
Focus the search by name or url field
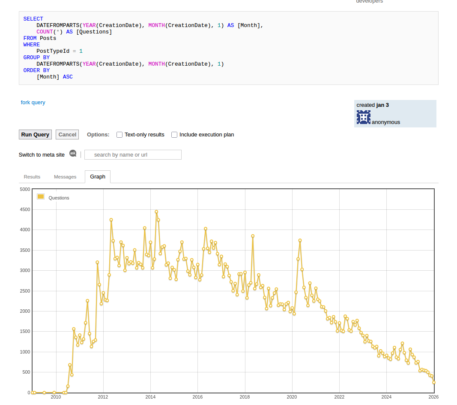click(x=133, y=155)
